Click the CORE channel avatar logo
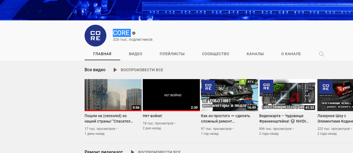Image resolution: width=353 pixels, height=153 pixels. coord(95,36)
